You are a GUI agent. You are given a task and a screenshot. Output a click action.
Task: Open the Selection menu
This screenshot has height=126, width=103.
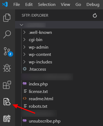pyautogui.click(x=47, y=5)
